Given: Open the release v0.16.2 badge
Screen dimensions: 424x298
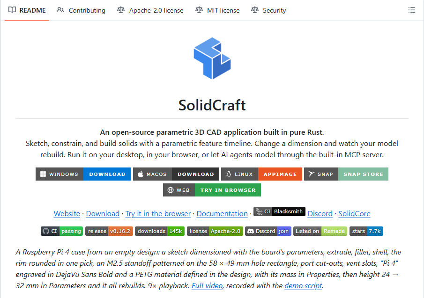Looking at the screenshot, I should point(109,231).
